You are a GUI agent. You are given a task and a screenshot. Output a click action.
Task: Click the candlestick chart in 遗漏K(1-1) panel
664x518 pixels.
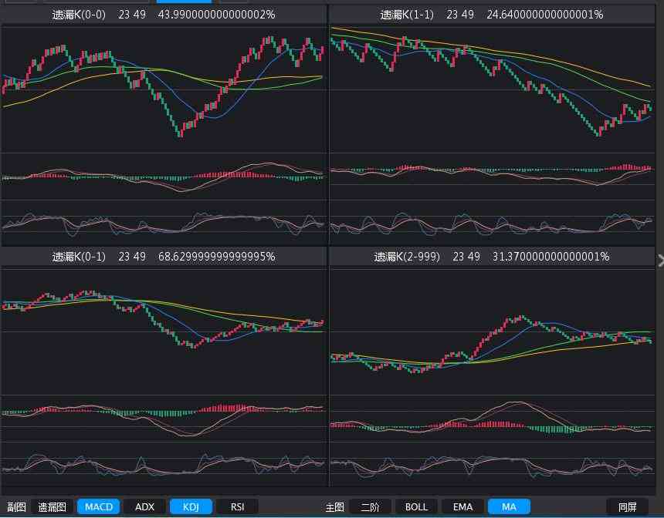click(492, 85)
